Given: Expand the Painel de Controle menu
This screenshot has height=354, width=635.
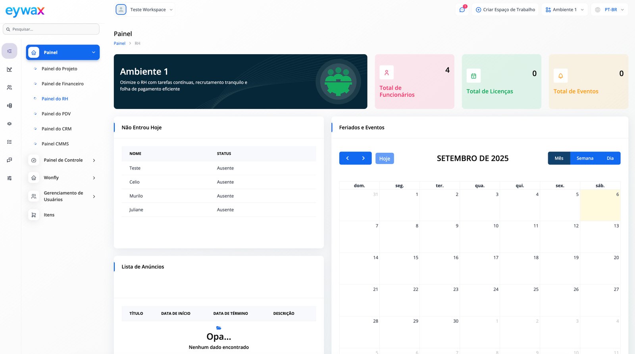Looking at the screenshot, I should (x=63, y=160).
